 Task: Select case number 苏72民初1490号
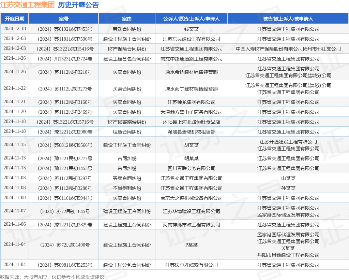pos(65,245)
